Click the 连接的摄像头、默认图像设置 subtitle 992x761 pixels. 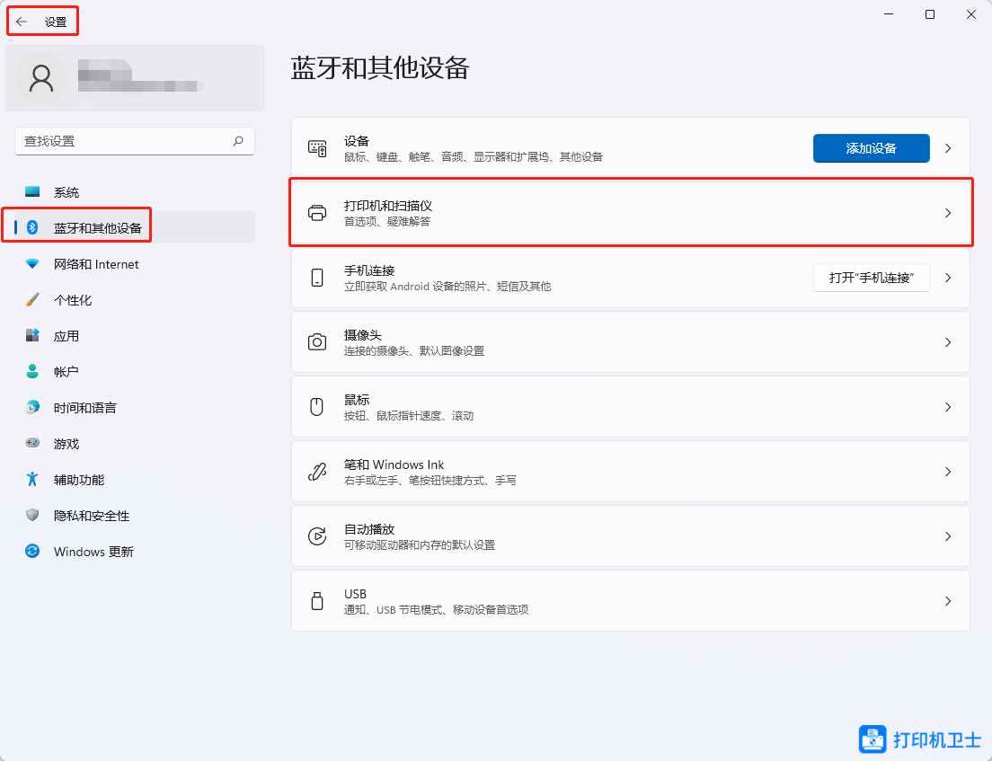[x=413, y=350]
